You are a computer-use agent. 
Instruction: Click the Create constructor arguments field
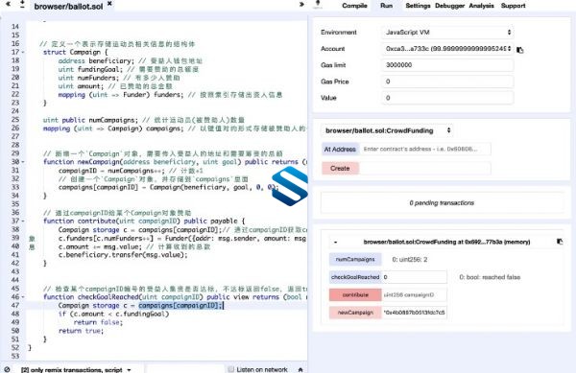[424, 169]
